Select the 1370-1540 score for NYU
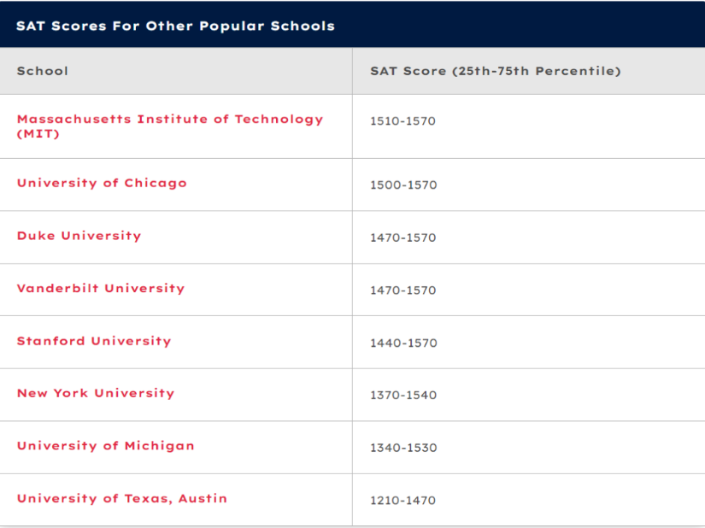The image size is (705, 528). click(x=402, y=395)
